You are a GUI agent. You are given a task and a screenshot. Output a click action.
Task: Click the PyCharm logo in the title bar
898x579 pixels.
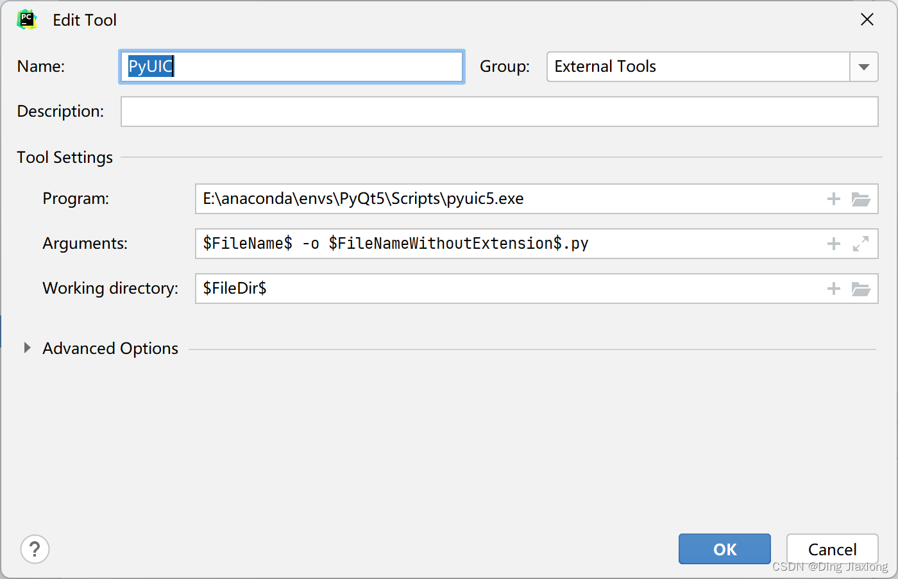point(27,20)
